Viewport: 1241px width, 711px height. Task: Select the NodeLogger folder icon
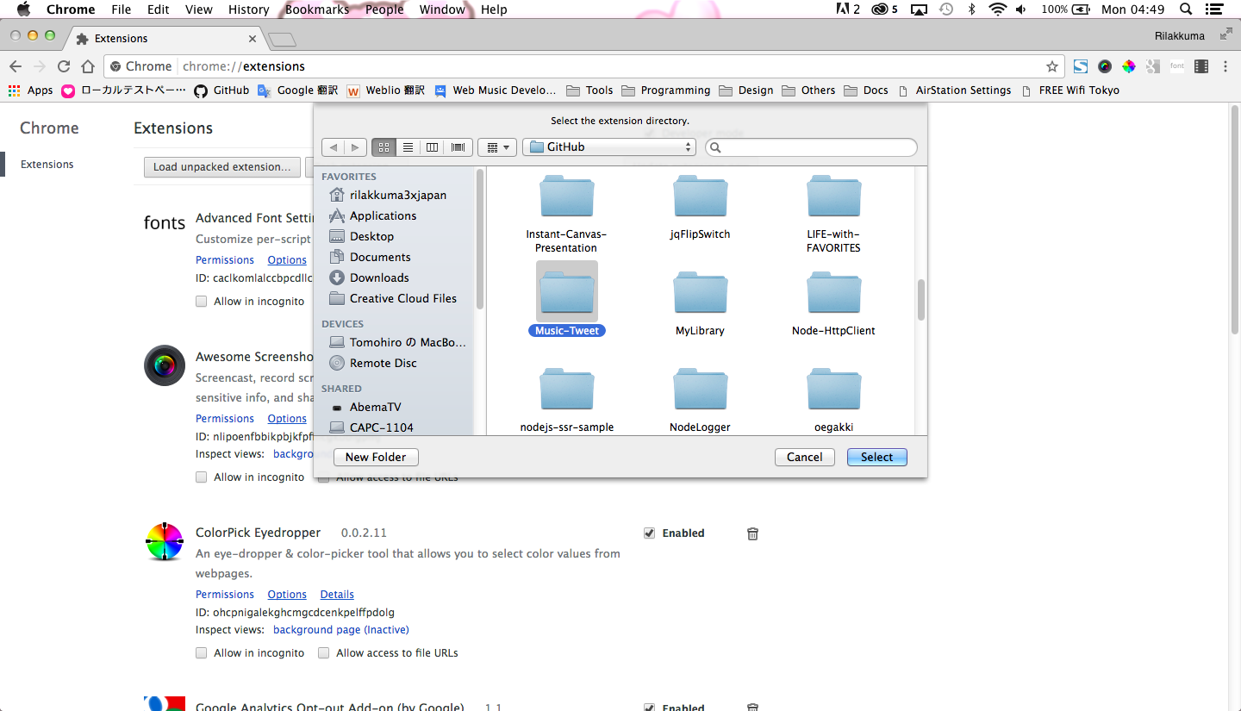click(x=701, y=390)
